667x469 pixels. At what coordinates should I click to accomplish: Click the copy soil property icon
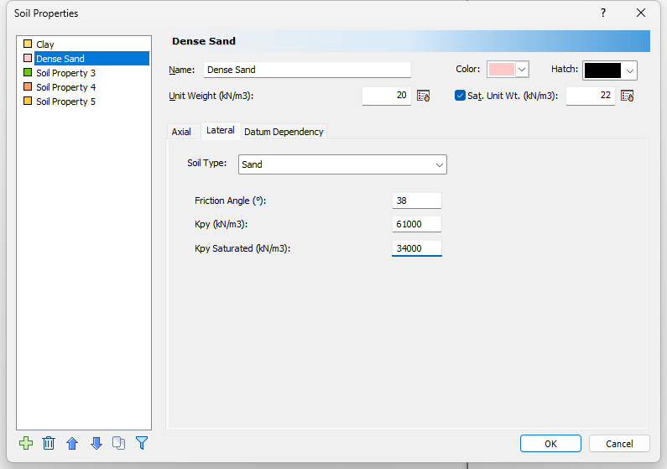pos(118,443)
